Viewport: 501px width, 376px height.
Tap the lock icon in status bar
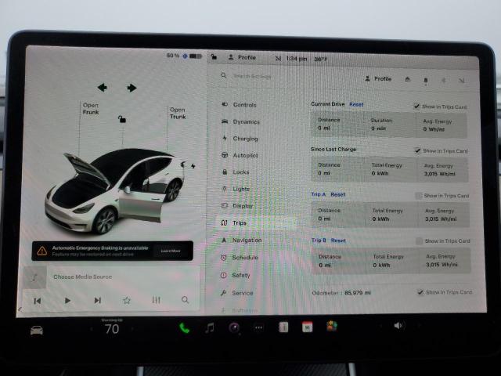click(x=214, y=57)
